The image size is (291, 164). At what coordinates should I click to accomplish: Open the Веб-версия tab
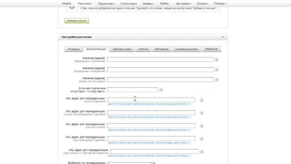pos(162,49)
